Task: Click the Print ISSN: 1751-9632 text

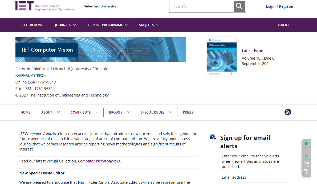Action: tap(34, 89)
